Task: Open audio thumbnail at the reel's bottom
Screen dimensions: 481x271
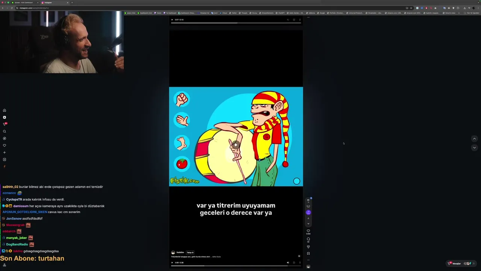Action: (308, 266)
